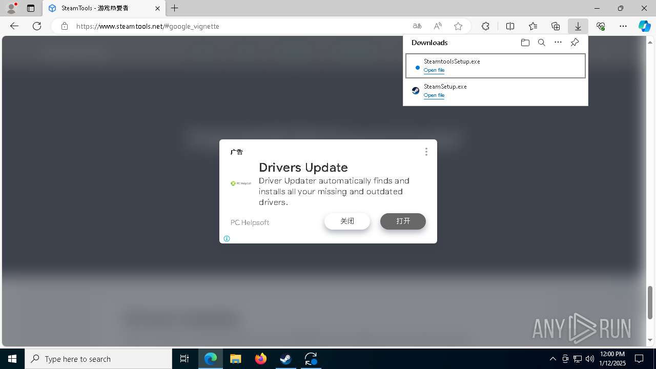Click the taskbar search box
The width and height of the screenshot is (656, 369).
tap(98, 359)
